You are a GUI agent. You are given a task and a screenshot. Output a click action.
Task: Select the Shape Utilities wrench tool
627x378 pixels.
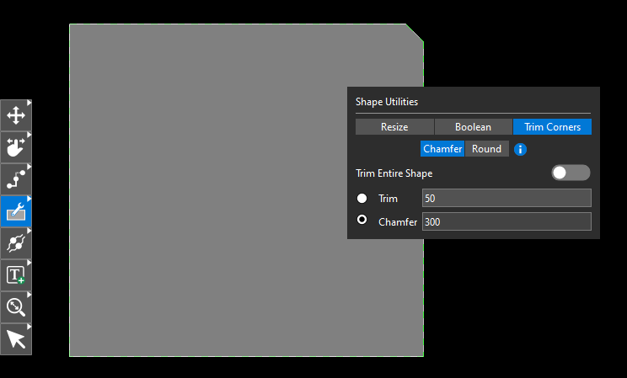coord(16,211)
